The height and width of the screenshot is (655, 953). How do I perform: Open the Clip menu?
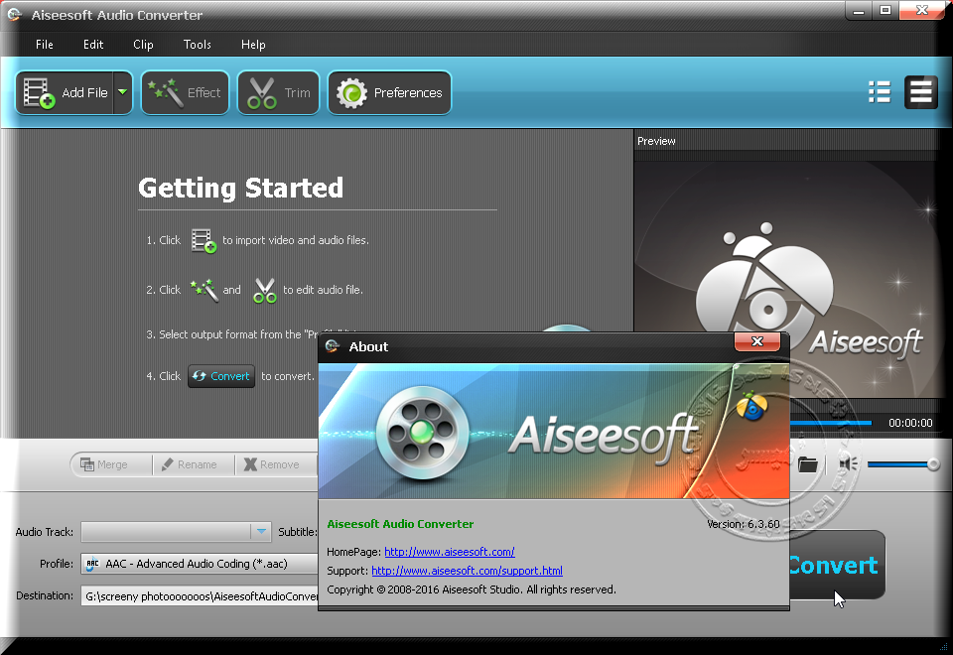[143, 45]
